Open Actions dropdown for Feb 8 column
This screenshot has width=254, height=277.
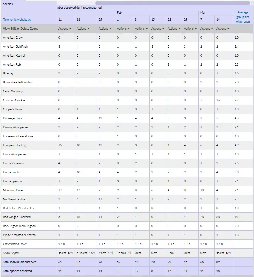point(141,29)
